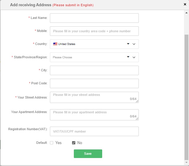Click the scrollbar up arrow

point(186,13)
